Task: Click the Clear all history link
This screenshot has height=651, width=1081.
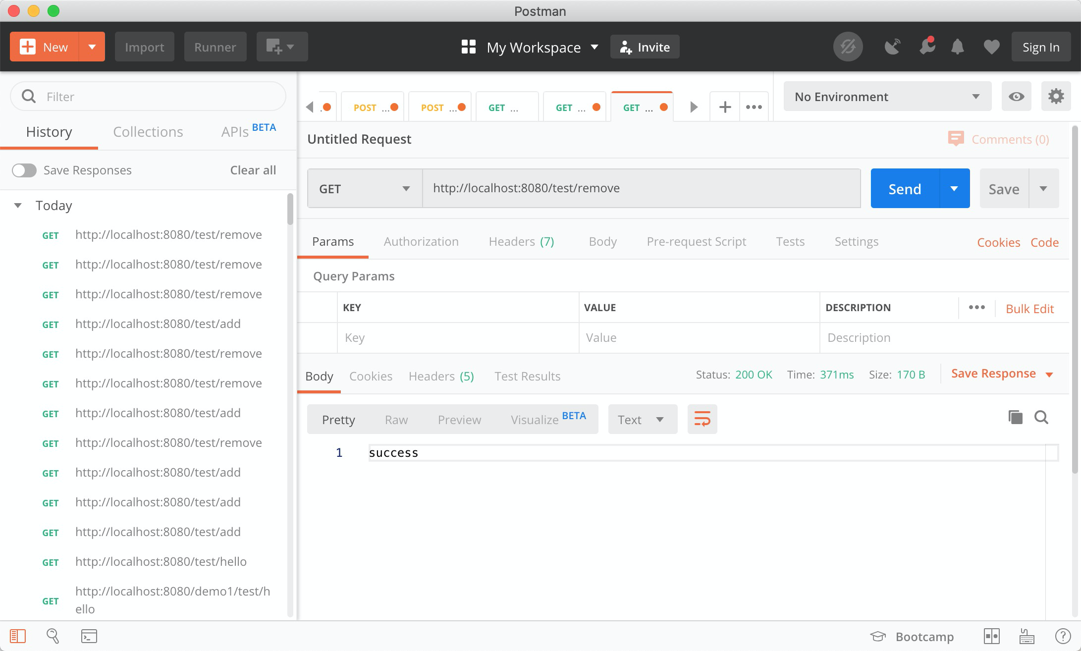Action: [253, 170]
